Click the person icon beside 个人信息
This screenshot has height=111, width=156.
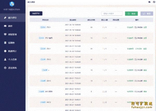pos(5,59)
